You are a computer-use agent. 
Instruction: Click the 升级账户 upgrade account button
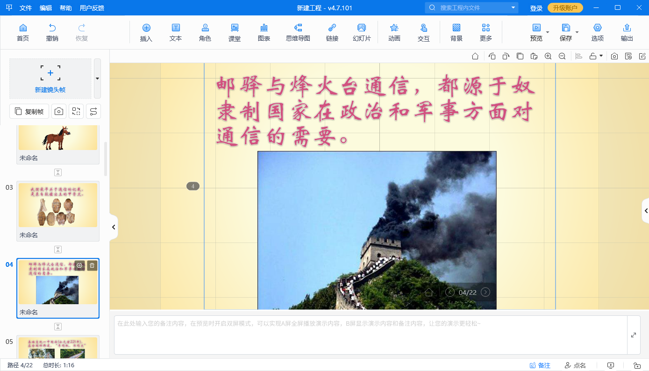tap(565, 8)
